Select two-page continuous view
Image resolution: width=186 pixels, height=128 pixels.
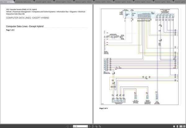coord(184,126)
